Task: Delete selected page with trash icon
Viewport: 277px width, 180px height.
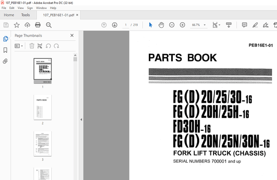Action: [x=32, y=46]
